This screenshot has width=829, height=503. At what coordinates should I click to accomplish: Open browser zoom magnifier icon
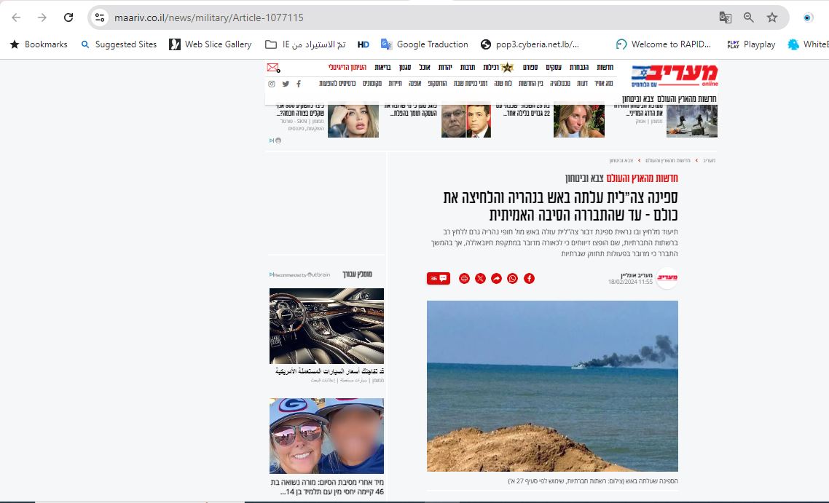[749, 17]
